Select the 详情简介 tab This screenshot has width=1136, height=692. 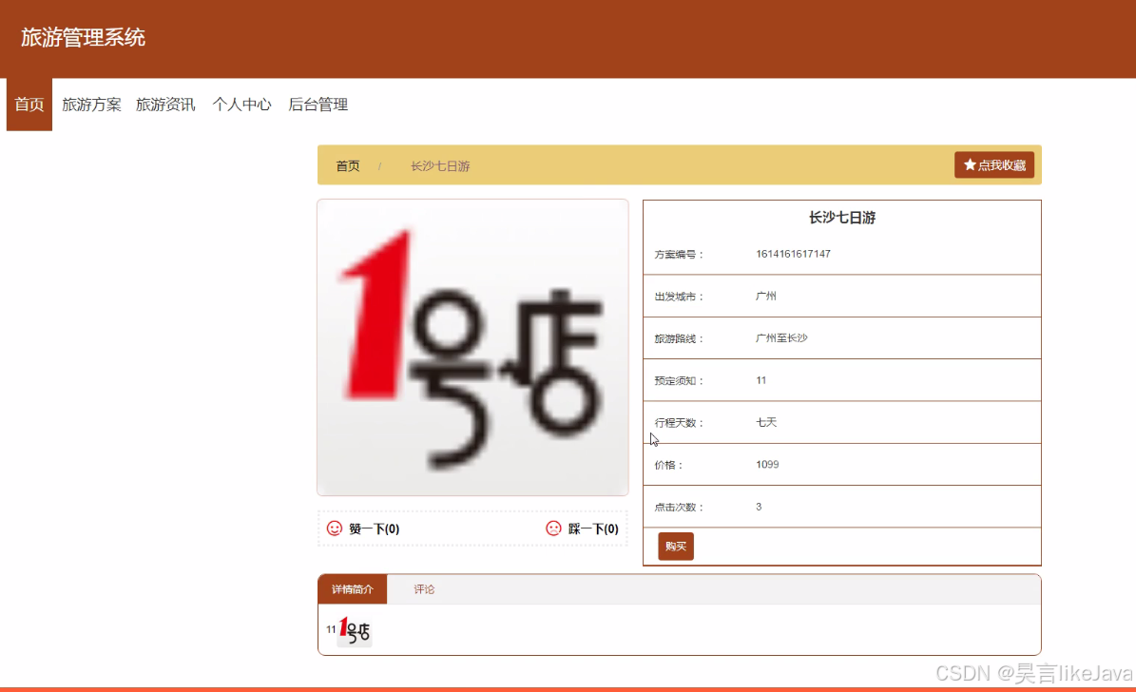pyautogui.click(x=352, y=589)
